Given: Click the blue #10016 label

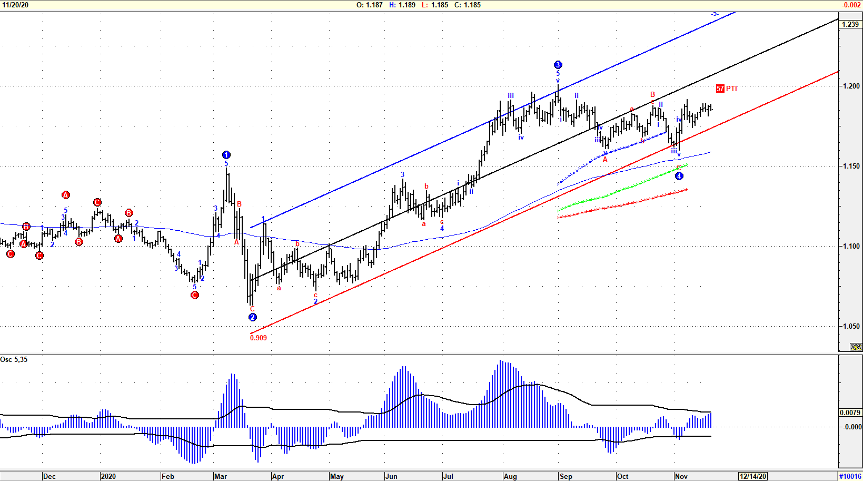Looking at the screenshot, I should pyautogui.click(x=850, y=476).
